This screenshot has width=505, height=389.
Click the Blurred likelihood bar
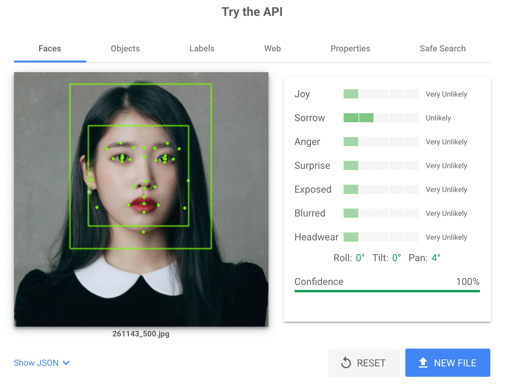click(381, 213)
